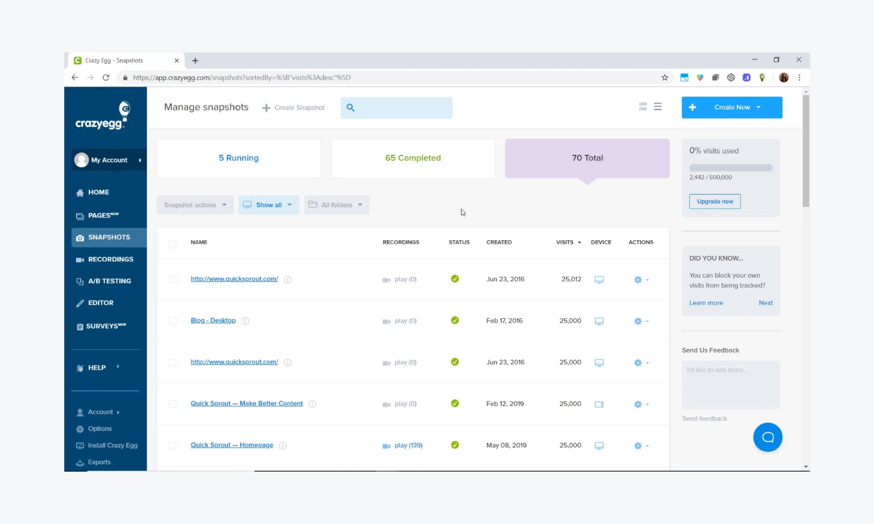Image resolution: width=874 pixels, height=524 pixels.
Task: Sort by the NAME column header
Action: tap(199, 243)
